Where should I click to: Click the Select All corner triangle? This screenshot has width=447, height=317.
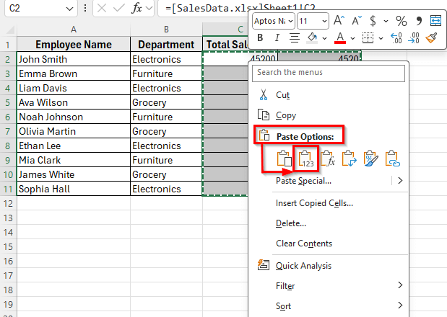pos(10,30)
